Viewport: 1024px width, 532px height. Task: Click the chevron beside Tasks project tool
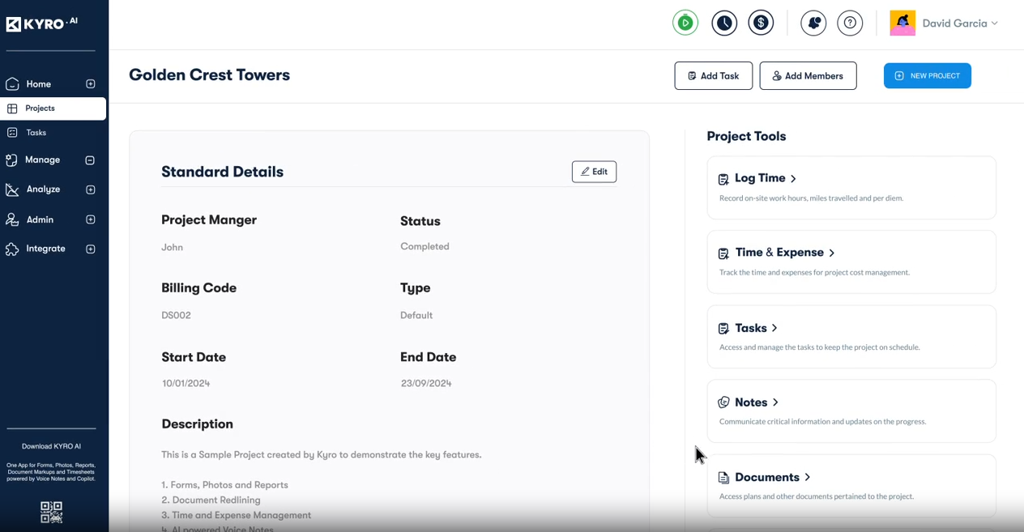click(774, 329)
